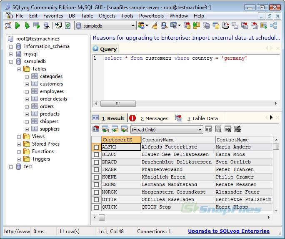
Task: Click the table with yellow note icon in toolbar
Action: coord(216,25)
